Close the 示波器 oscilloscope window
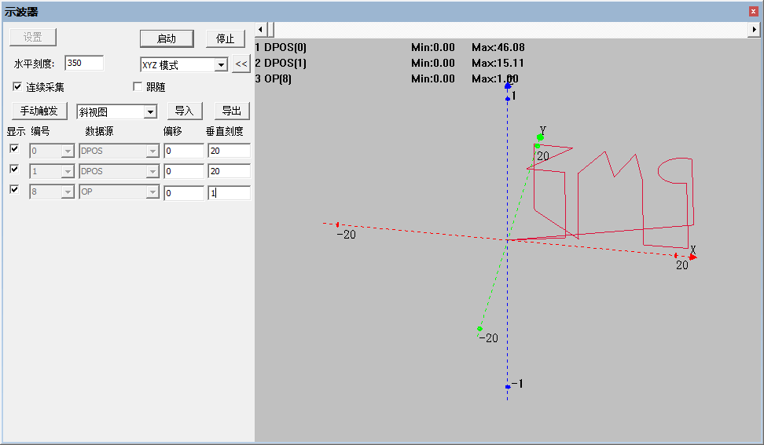The width and height of the screenshot is (764, 445). [x=753, y=11]
